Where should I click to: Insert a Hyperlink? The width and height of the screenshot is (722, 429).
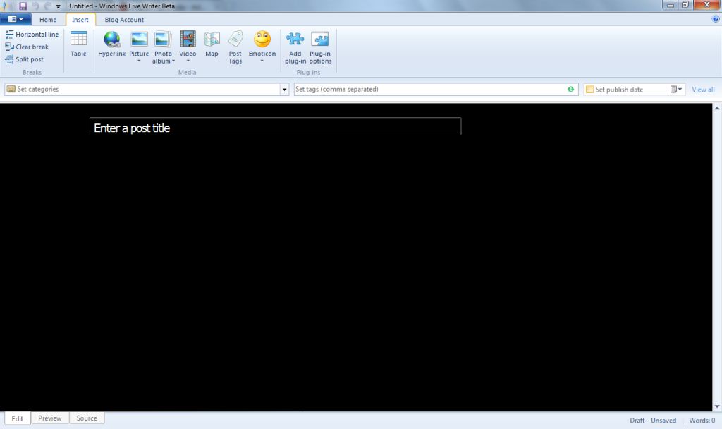click(112, 44)
